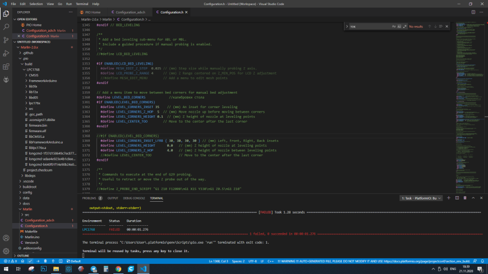Open the Run and Debug view
Screen dimensions: 488x274
pyautogui.click(x=6, y=53)
